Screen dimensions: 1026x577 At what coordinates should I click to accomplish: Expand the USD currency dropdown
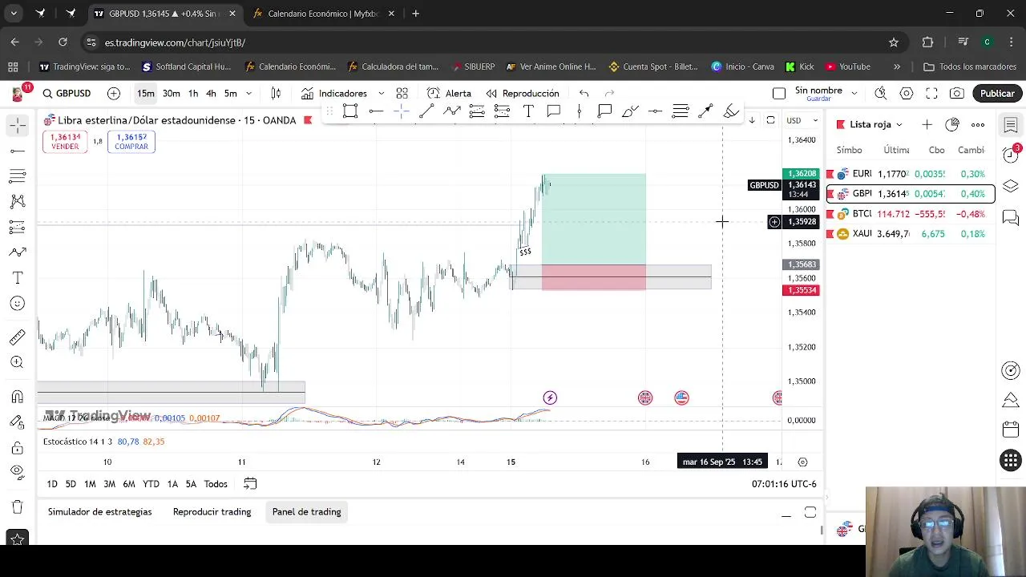point(802,120)
